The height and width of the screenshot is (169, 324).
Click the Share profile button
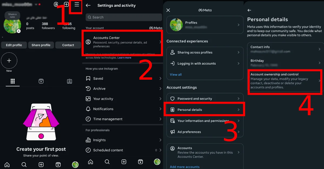click(x=41, y=45)
